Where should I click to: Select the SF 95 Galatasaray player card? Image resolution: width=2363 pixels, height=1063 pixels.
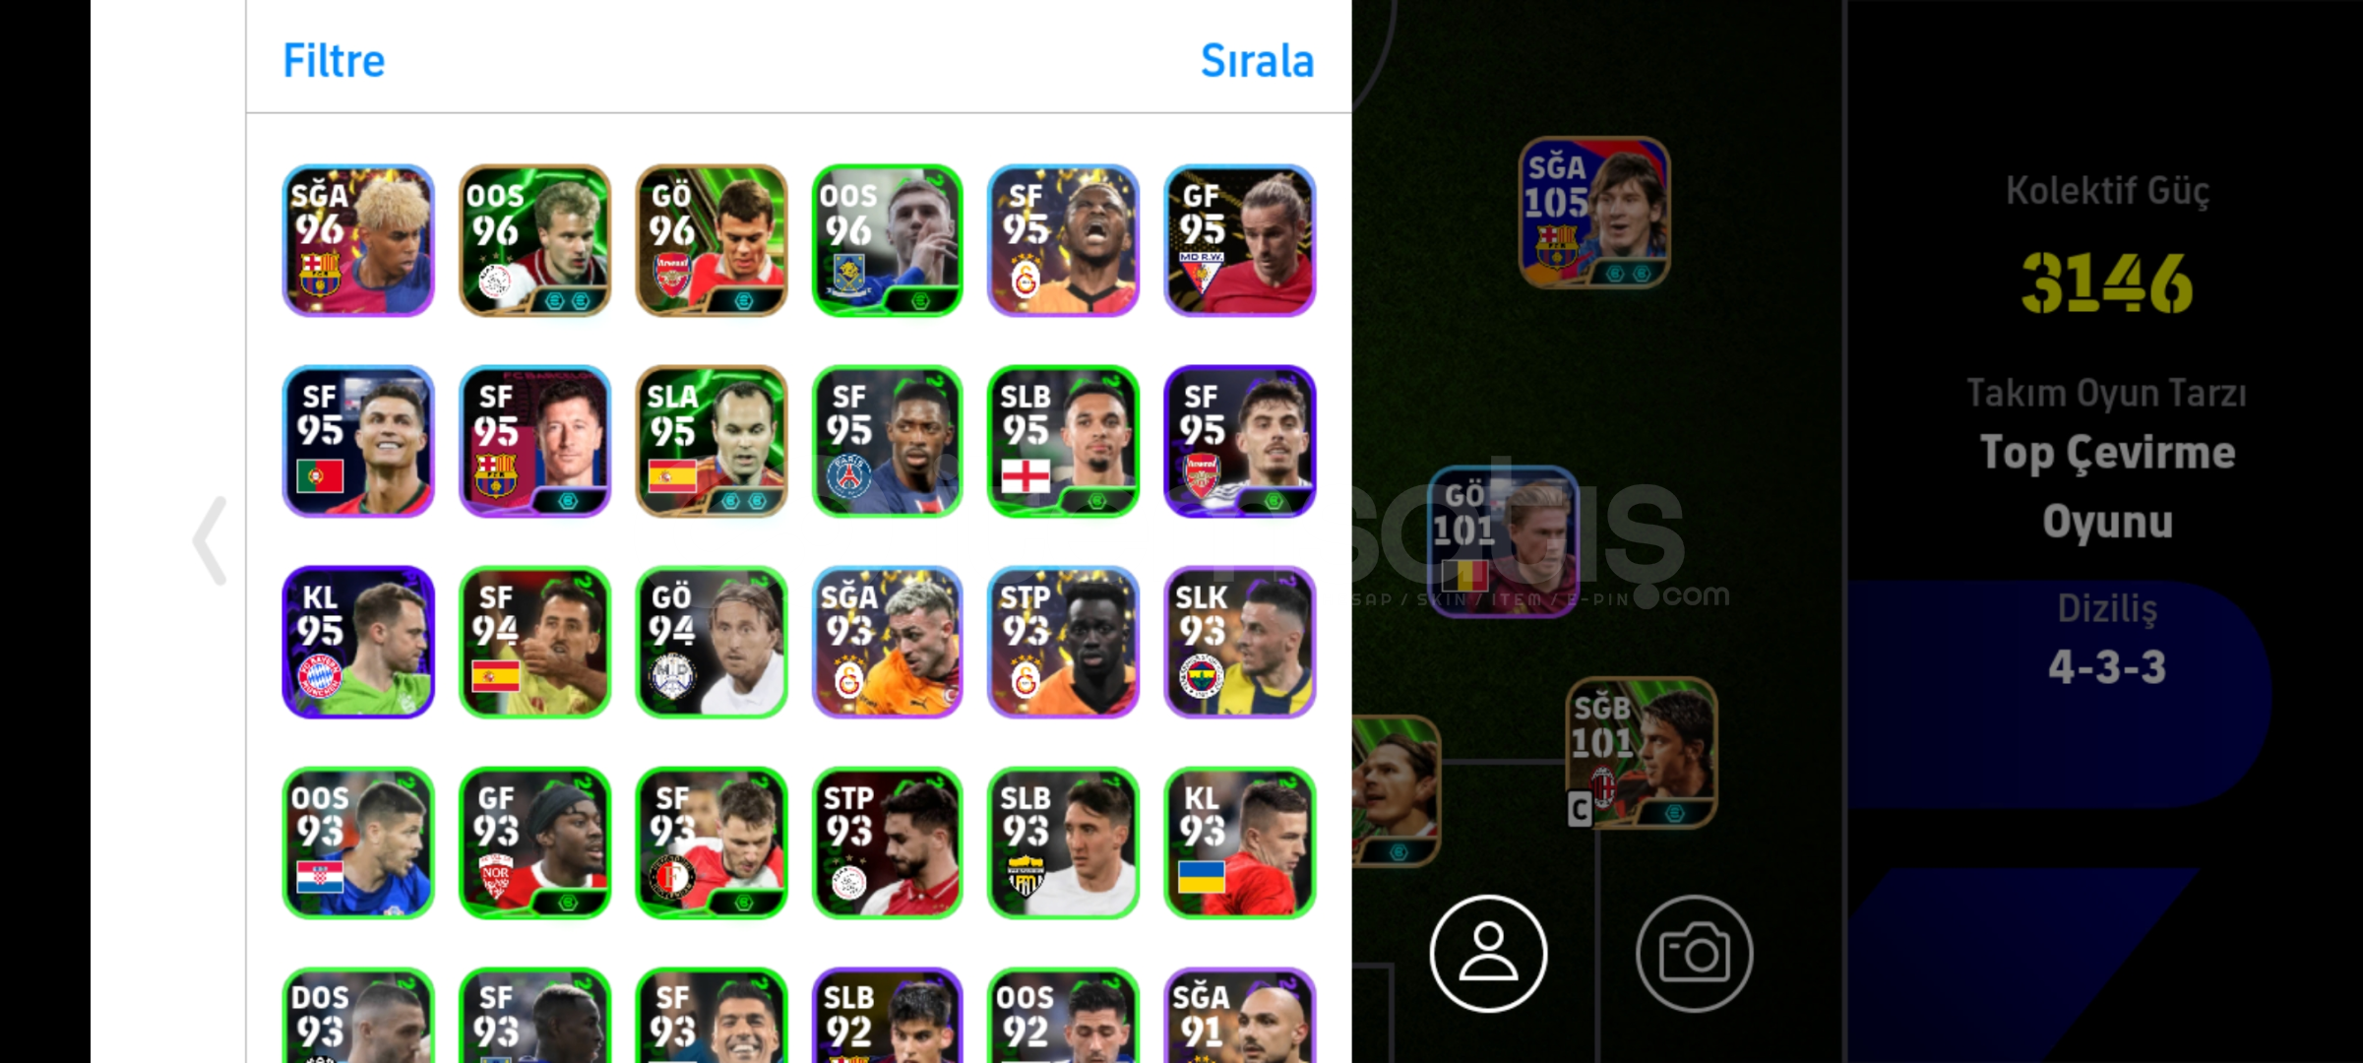[x=1063, y=240]
